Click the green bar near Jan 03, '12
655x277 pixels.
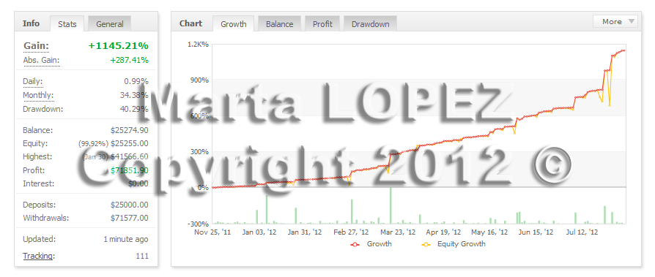coord(267,209)
